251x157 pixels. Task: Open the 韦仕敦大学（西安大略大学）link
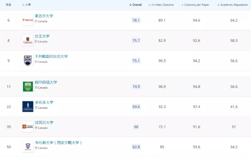click(x=58, y=143)
